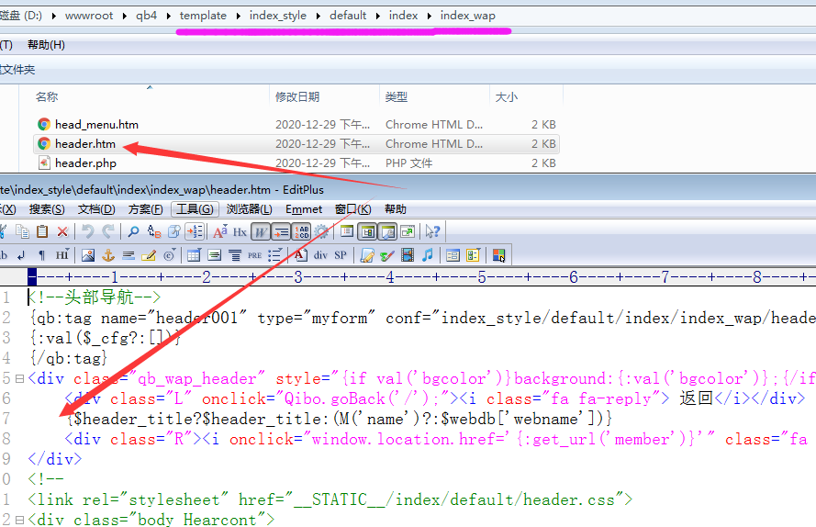Open the Hex viewer (Hx) icon
Viewport: 816px width, 527px height.
click(240, 232)
